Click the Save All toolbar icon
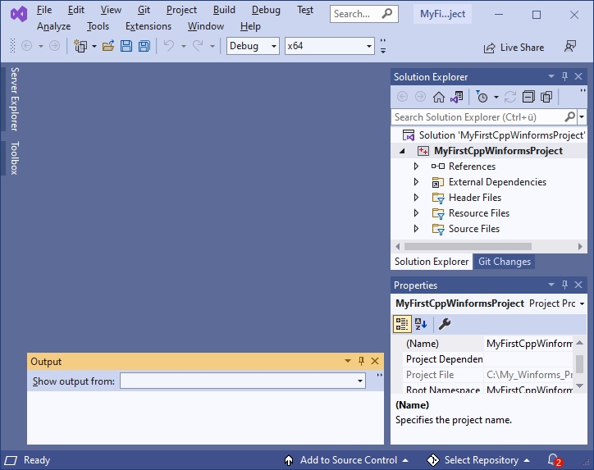The width and height of the screenshot is (594, 470). (x=144, y=46)
